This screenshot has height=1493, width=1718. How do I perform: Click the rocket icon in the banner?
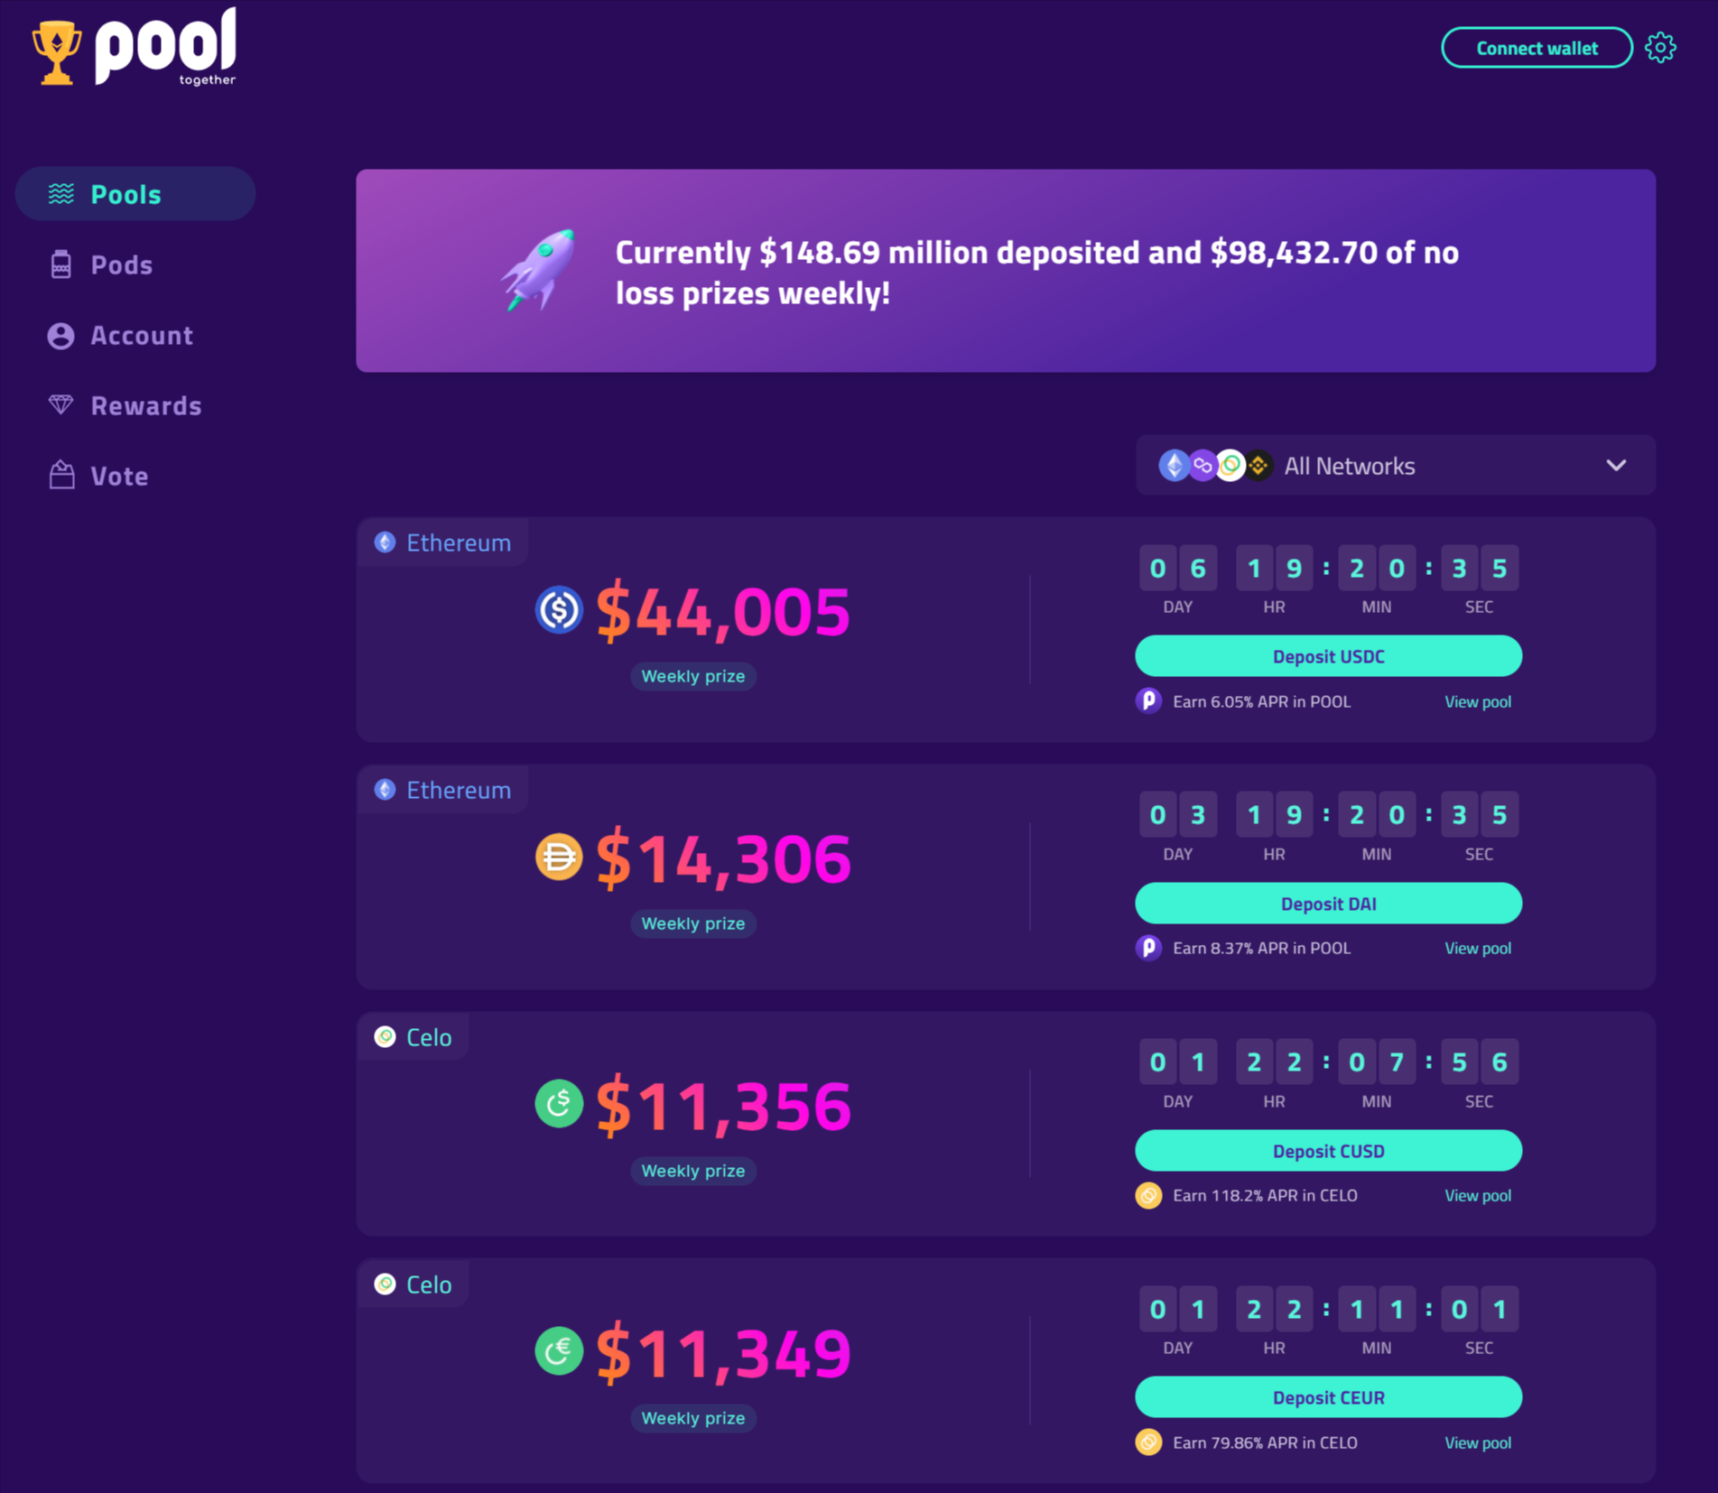[x=539, y=269]
